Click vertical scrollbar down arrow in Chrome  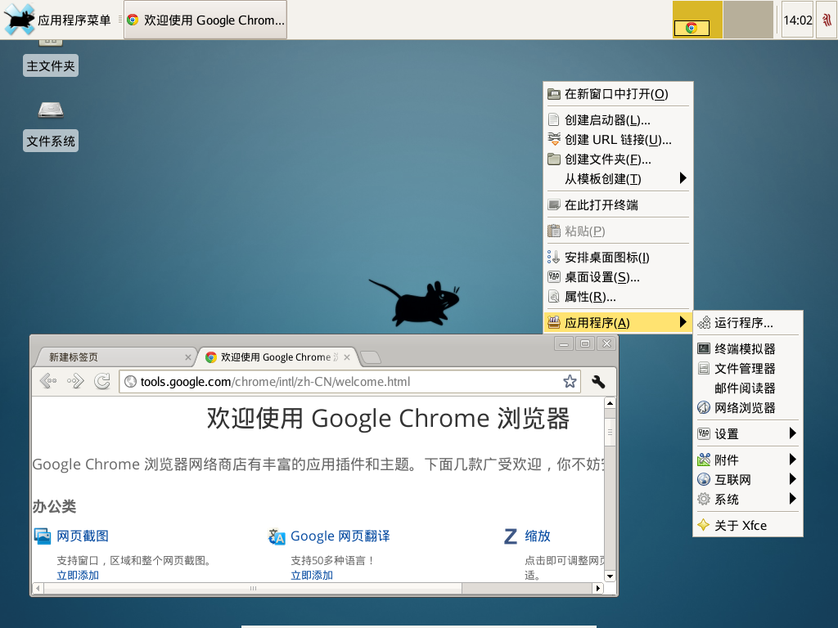610,576
